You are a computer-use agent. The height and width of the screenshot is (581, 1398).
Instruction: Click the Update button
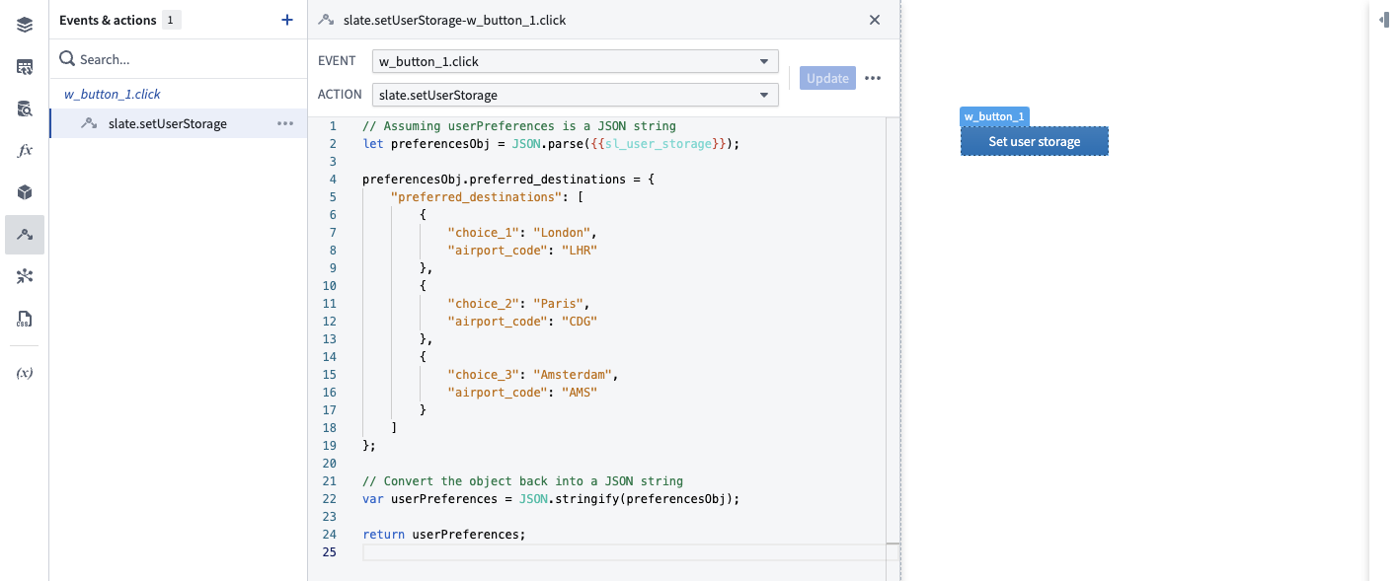827,79
